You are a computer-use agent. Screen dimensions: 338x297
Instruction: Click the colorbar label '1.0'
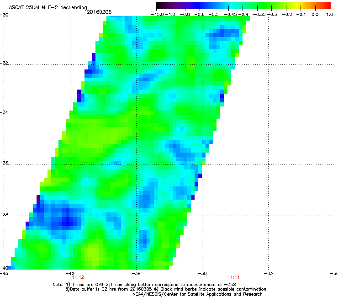click(x=330, y=15)
